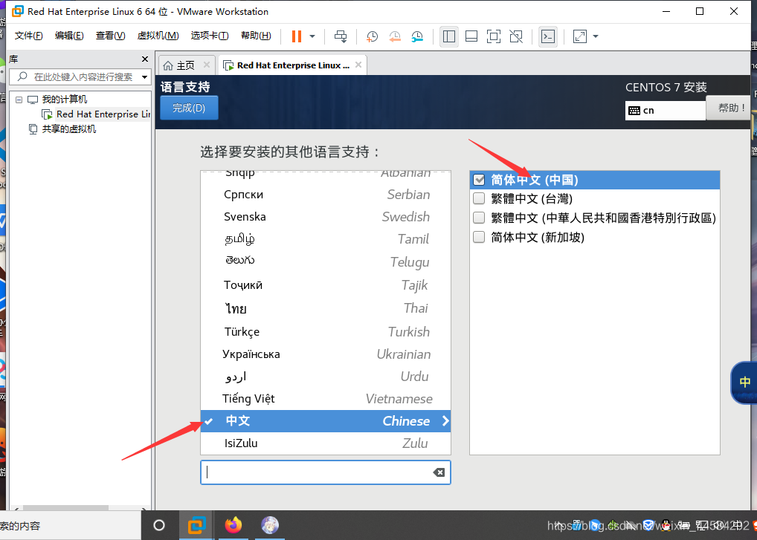Image resolution: width=757 pixels, height=540 pixels.
Task: Open the library search dropdown arrow
Action: (144, 77)
